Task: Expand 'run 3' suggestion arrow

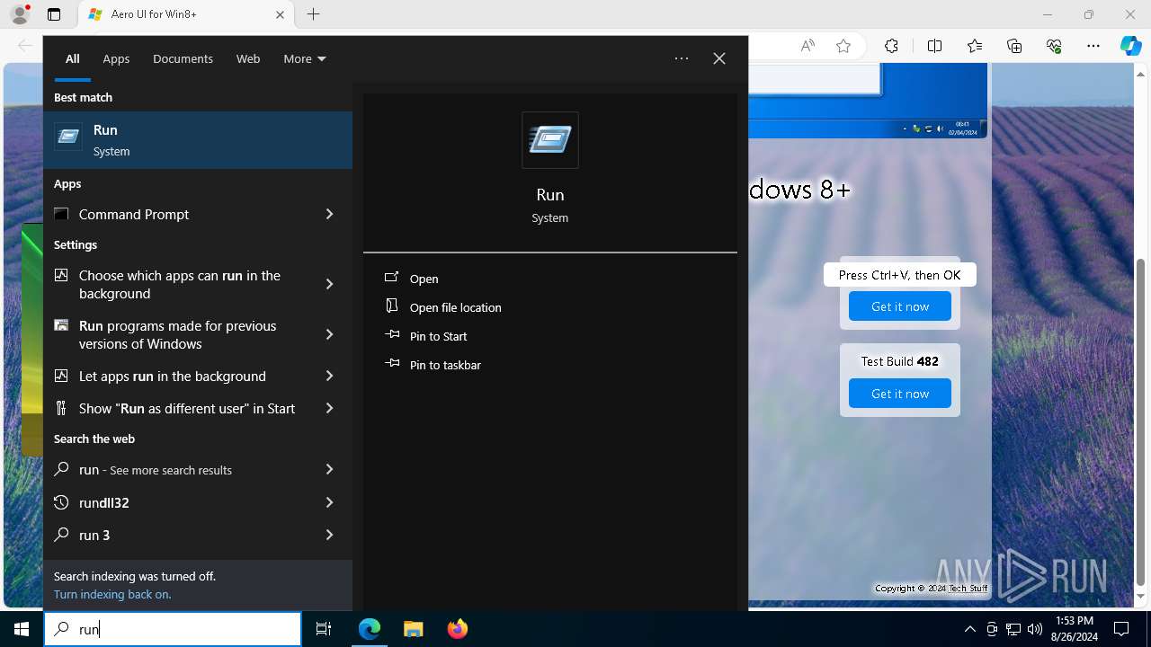Action: pyautogui.click(x=329, y=535)
